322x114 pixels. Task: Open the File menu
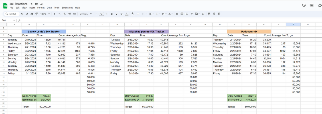click(x=11, y=8)
